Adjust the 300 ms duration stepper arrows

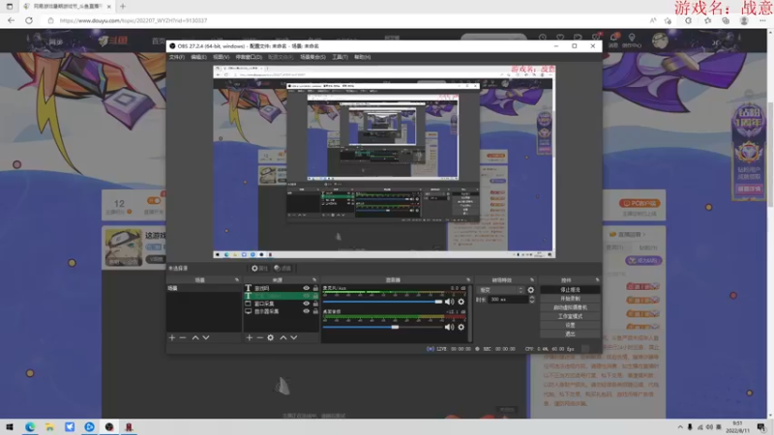pyautogui.click(x=531, y=300)
